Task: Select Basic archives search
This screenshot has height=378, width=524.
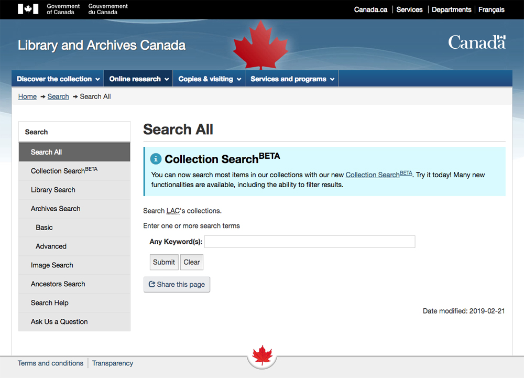Action: pyautogui.click(x=74, y=227)
